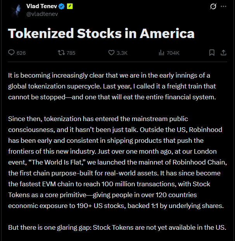Repost the article using the arrows icon
This screenshot has height=241, width=235.
click(61, 53)
